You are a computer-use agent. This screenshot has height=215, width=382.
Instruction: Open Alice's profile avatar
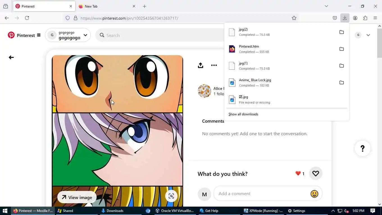point(204,91)
